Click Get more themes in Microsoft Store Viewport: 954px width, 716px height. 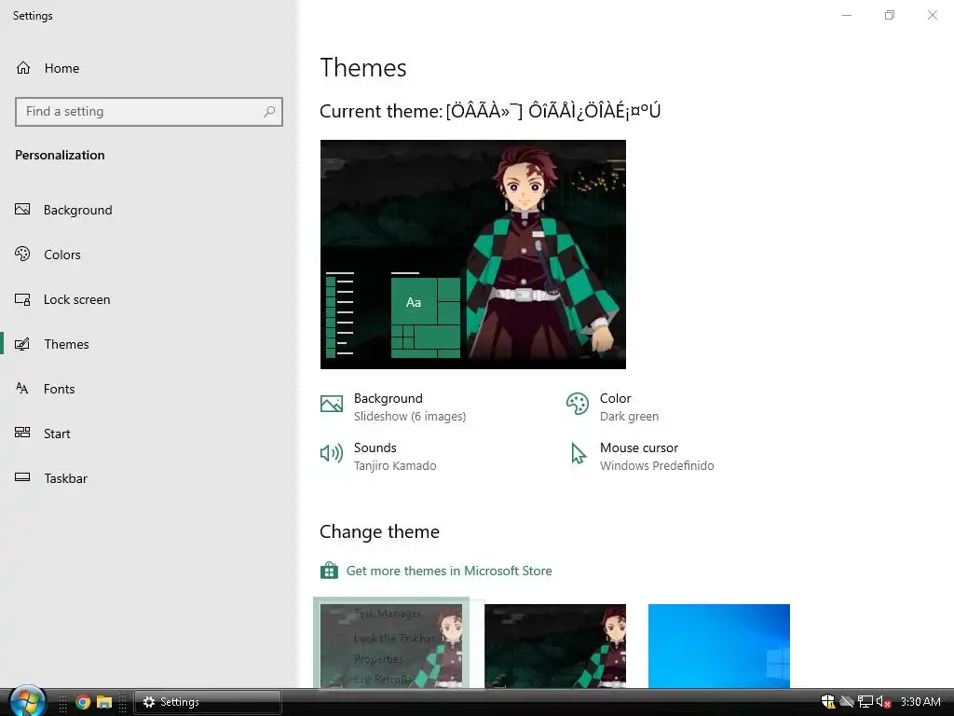(x=449, y=571)
